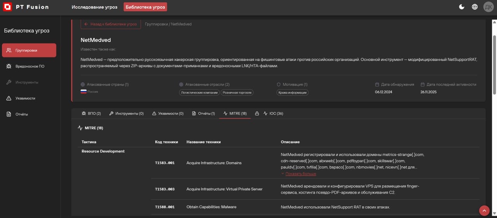This screenshot has height=218, width=497.
Task: Switch to the ВПО (2) tab
Action: point(91,113)
